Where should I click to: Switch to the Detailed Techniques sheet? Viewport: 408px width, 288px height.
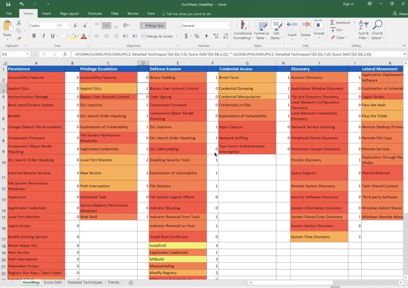[x=85, y=282]
